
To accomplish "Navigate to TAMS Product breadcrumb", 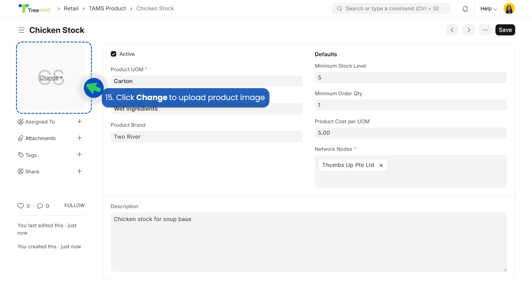I will 107,8.
